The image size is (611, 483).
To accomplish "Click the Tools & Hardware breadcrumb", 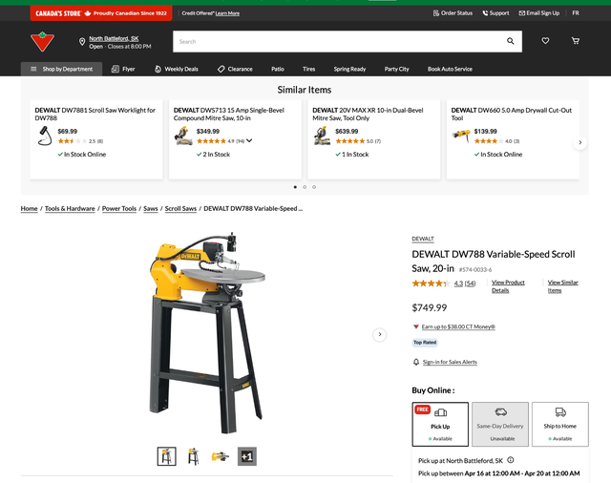I will click(x=70, y=208).
